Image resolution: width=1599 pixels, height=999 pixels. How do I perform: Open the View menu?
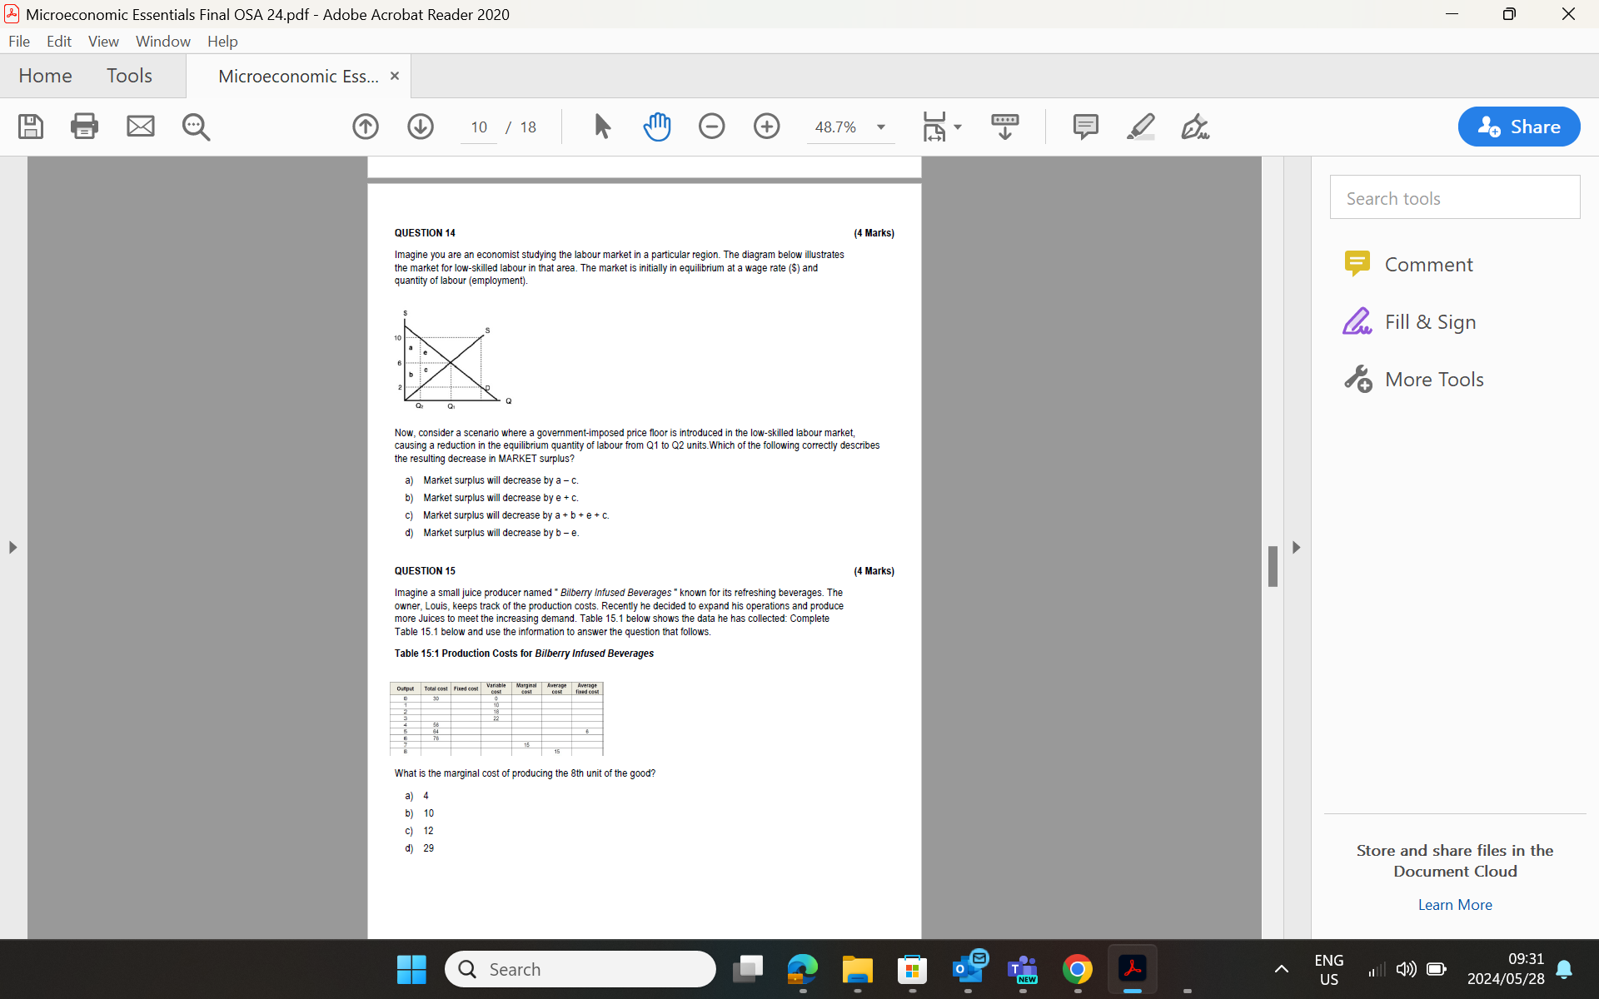coord(102,41)
